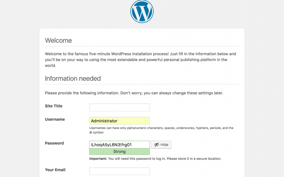Click the green Strong password strength bar

coord(119,151)
